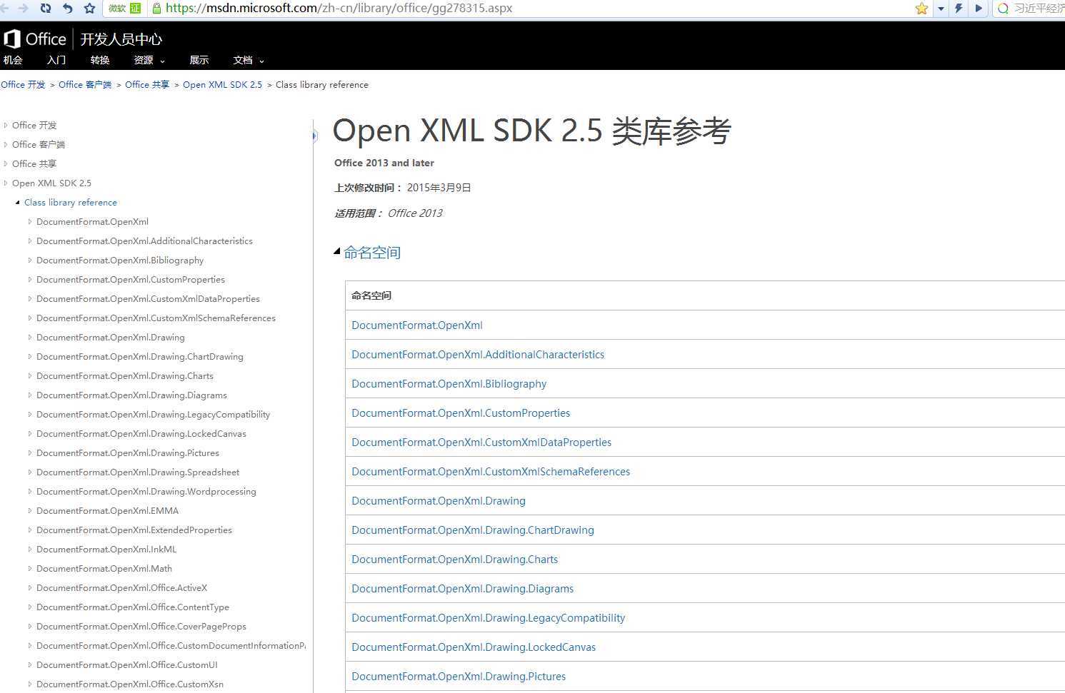The image size is (1065, 693).
Task: Open DocumentFormat.OpenXml.Bibliography table link
Action: [x=449, y=384]
